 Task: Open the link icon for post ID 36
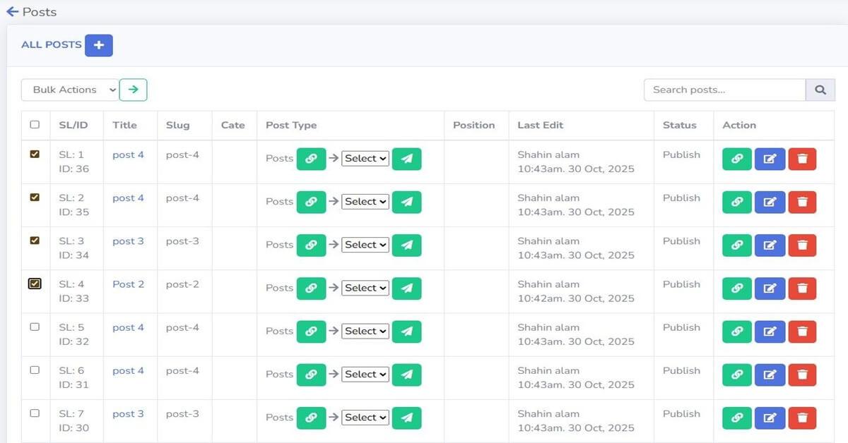pyautogui.click(x=736, y=159)
